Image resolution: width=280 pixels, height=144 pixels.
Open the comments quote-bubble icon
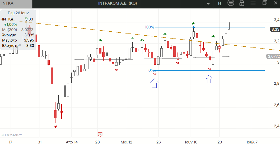[231, 3]
